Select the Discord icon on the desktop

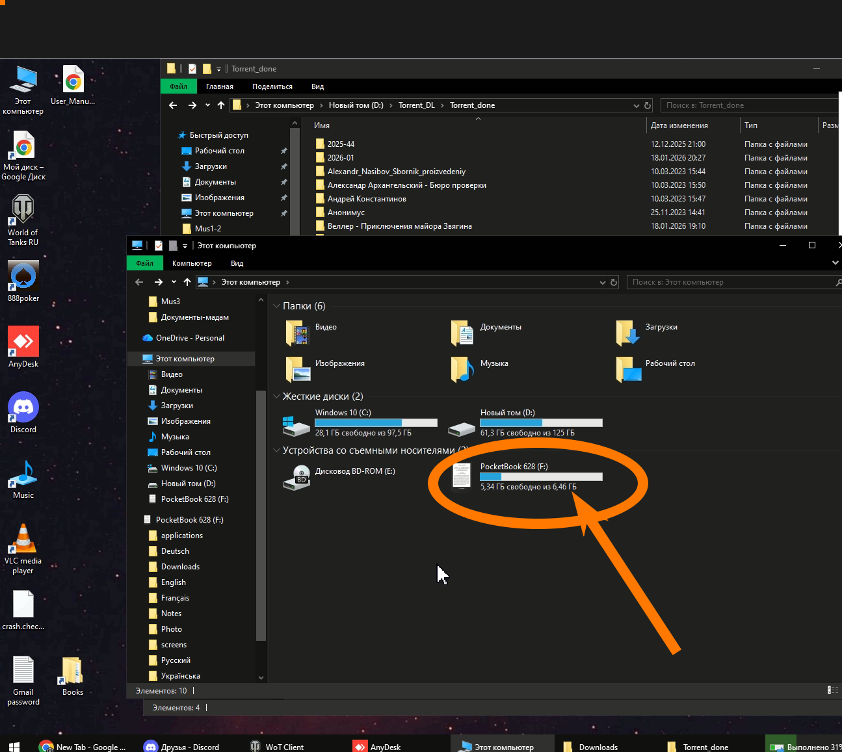(23, 412)
